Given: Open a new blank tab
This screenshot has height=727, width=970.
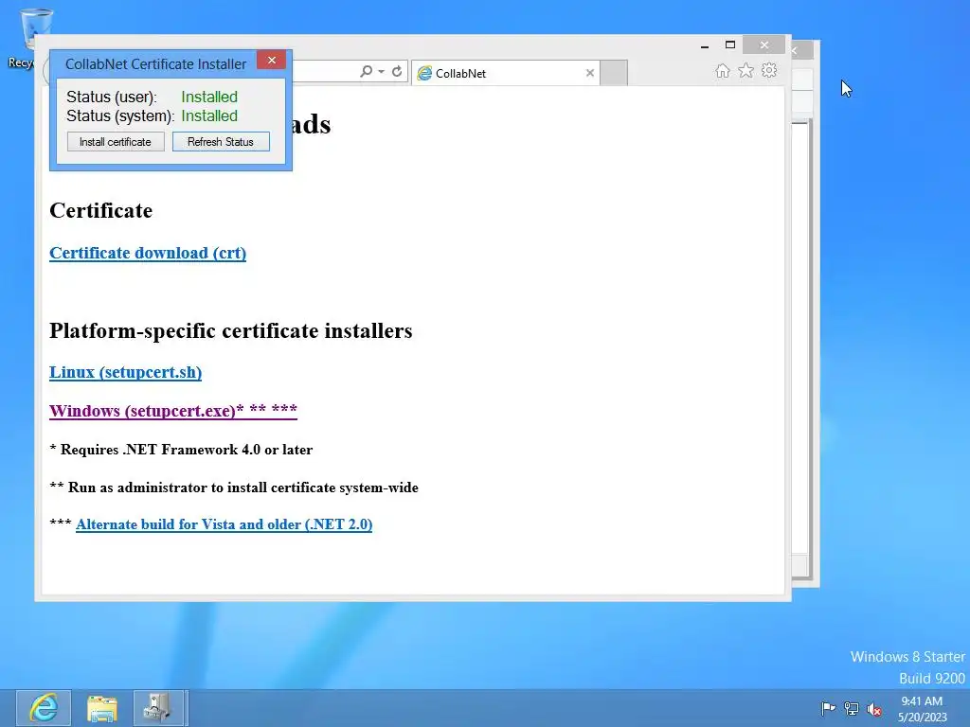Looking at the screenshot, I should (614, 73).
